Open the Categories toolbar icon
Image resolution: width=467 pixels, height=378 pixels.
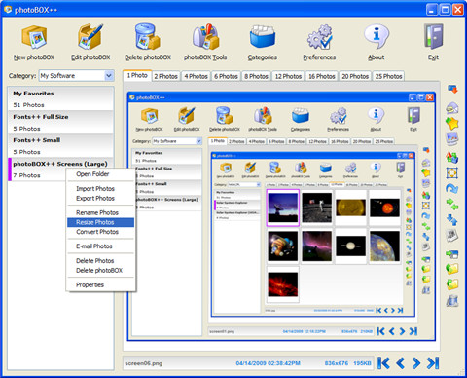coord(263,37)
